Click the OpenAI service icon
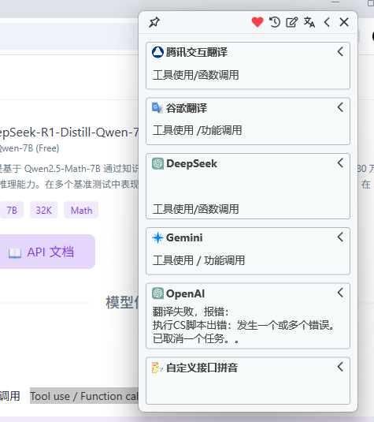This screenshot has height=422, width=374. pyautogui.click(x=157, y=293)
